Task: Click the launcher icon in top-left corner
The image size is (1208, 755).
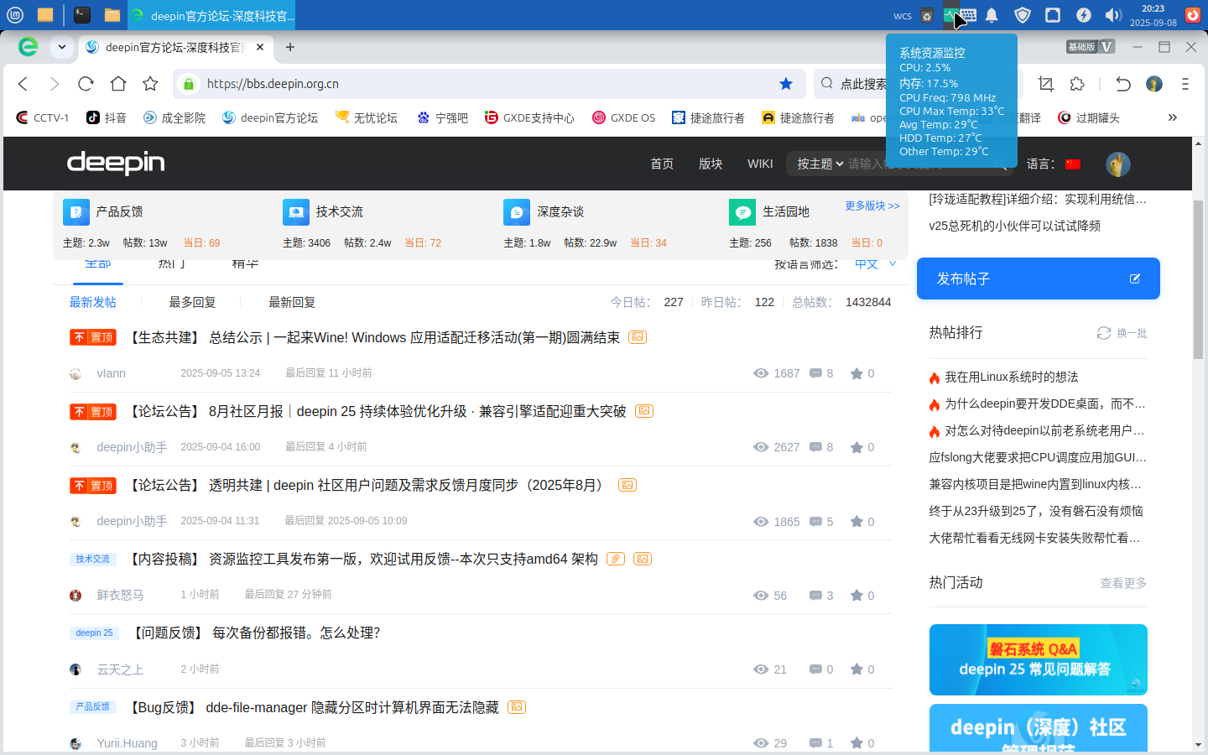Action: 15,15
